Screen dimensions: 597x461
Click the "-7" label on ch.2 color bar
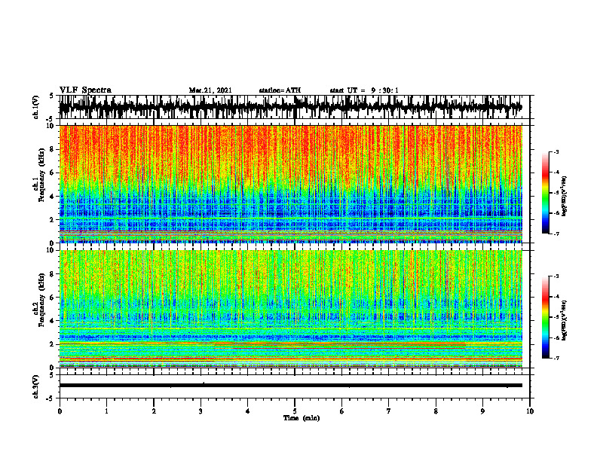tap(556, 359)
